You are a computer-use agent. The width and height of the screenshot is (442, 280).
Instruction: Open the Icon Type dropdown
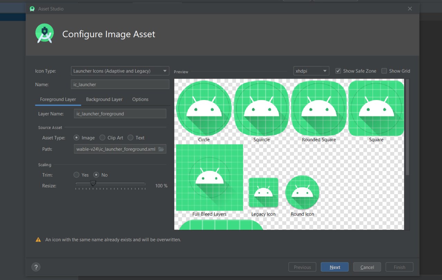pos(120,71)
